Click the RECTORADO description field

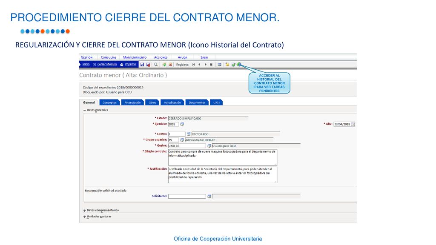[235, 134]
